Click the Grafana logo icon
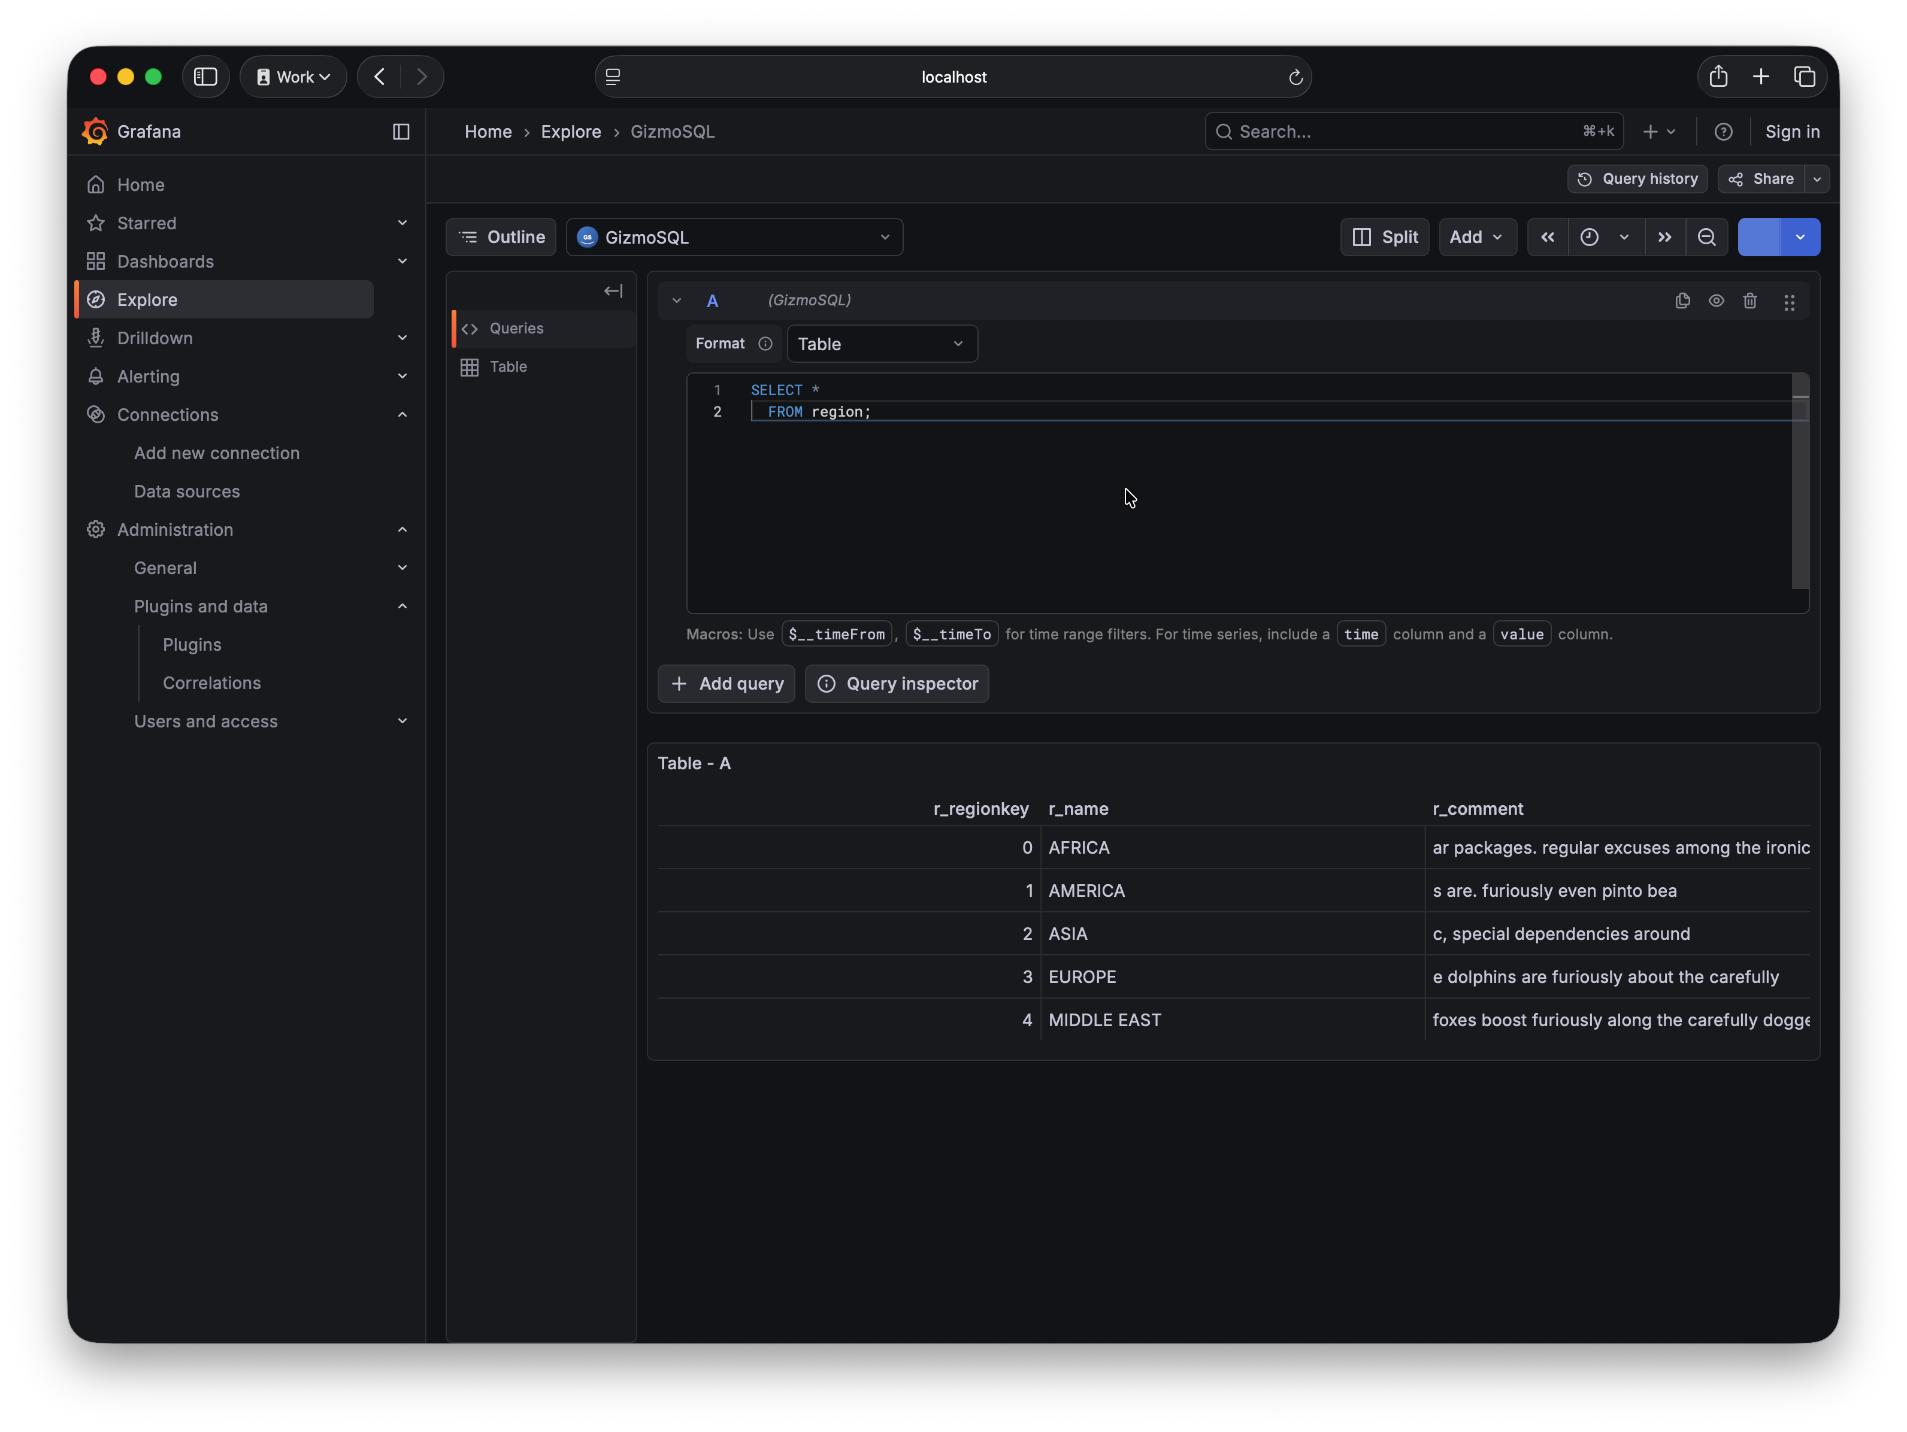This screenshot has height=1432, width=1907. point(95,131)
